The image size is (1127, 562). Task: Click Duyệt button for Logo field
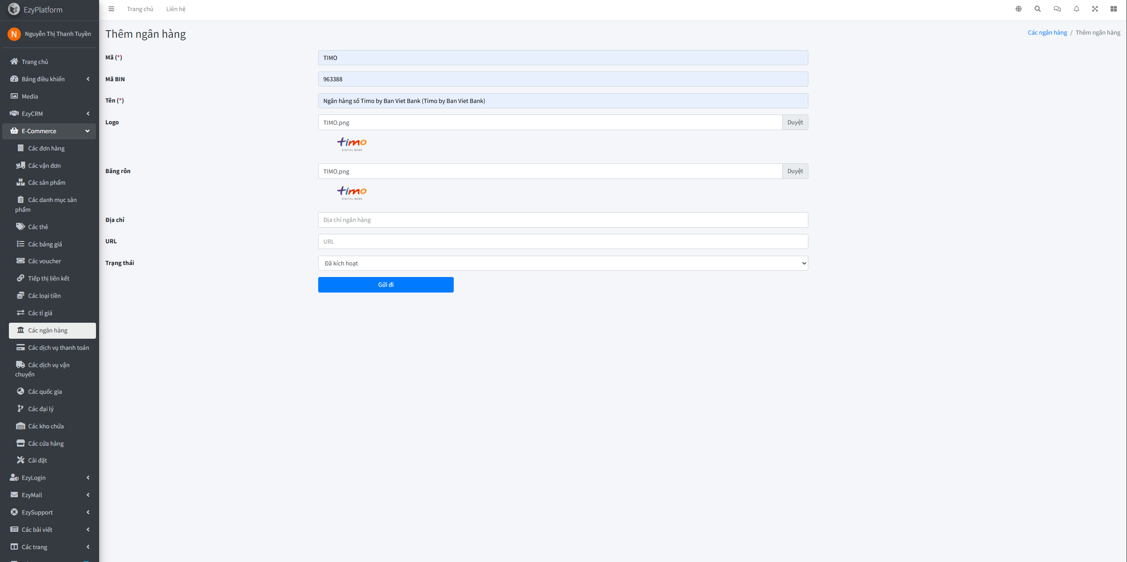point(795,123)
